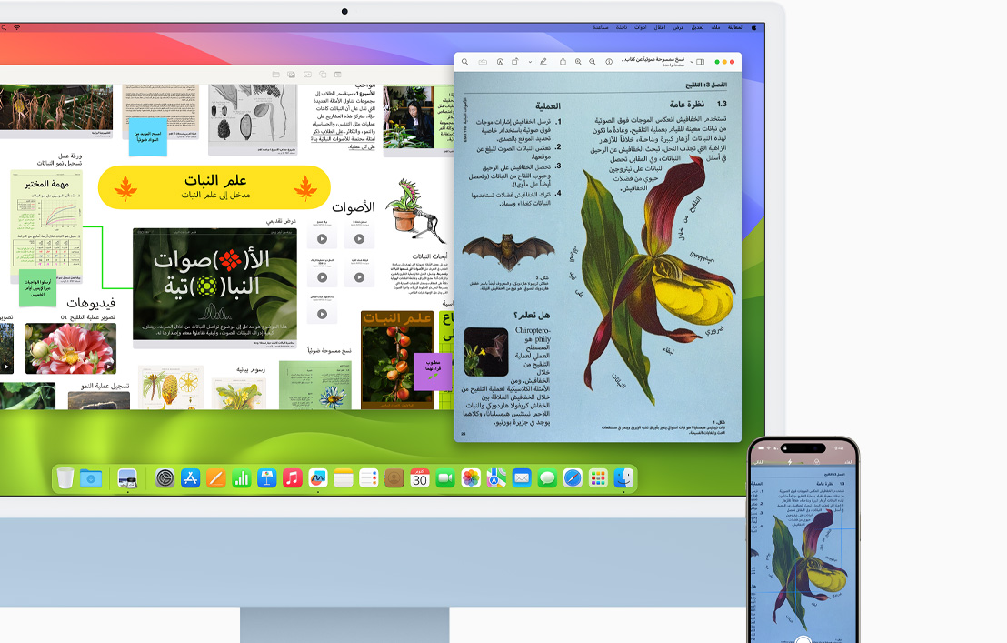
Task: Launch Photos from the Dock
Action: click(x=471, y=478)
